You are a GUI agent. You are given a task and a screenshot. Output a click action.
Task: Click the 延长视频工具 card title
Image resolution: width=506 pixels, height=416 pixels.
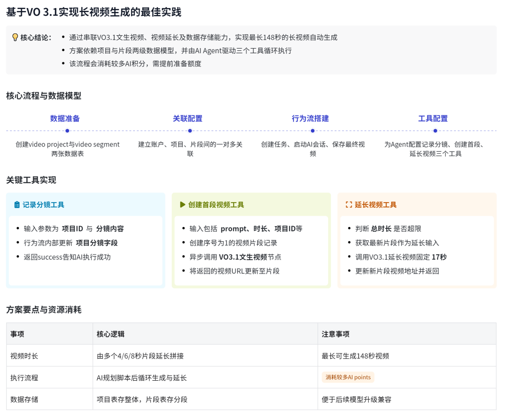click(376, 205)
